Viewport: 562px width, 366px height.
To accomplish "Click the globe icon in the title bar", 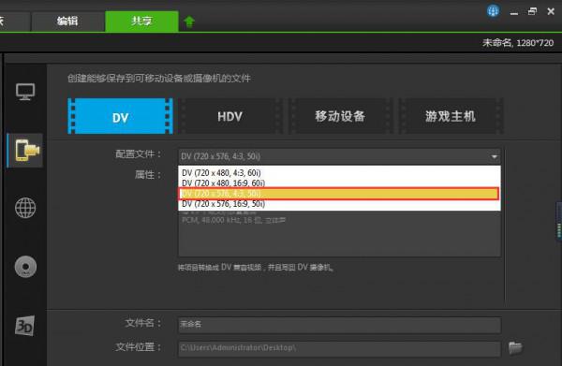I will (494, 10).
